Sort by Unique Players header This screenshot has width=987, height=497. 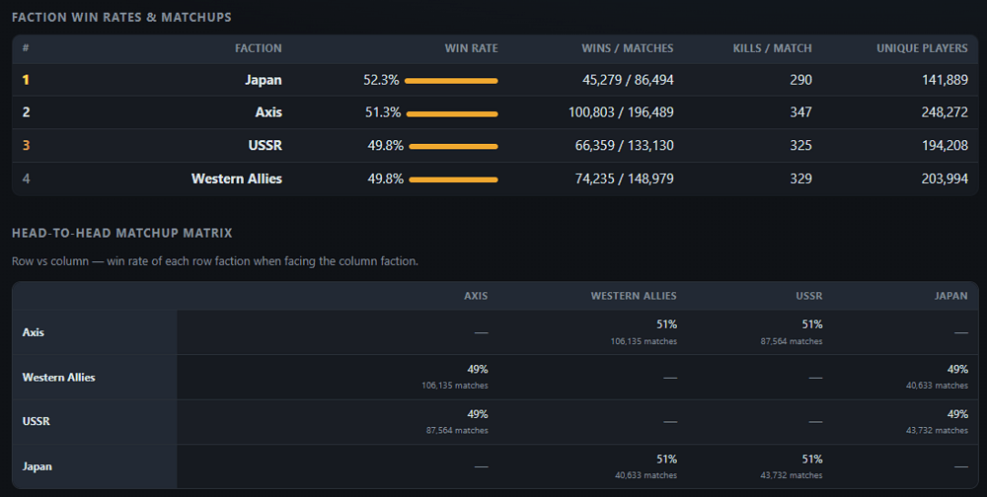[x=922, y=48]
